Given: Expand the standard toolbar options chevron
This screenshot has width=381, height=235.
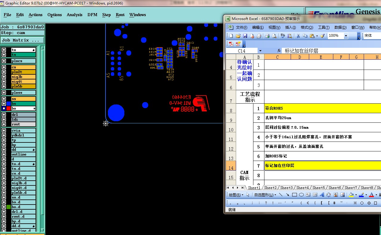Looking at the screenshot, I should (359, 36).
